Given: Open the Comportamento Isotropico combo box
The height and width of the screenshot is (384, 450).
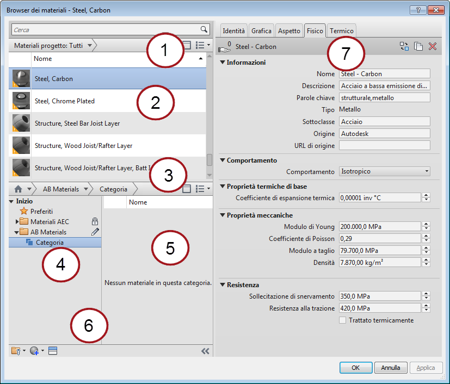Looking at the screenshot, I should pos(385,171).
